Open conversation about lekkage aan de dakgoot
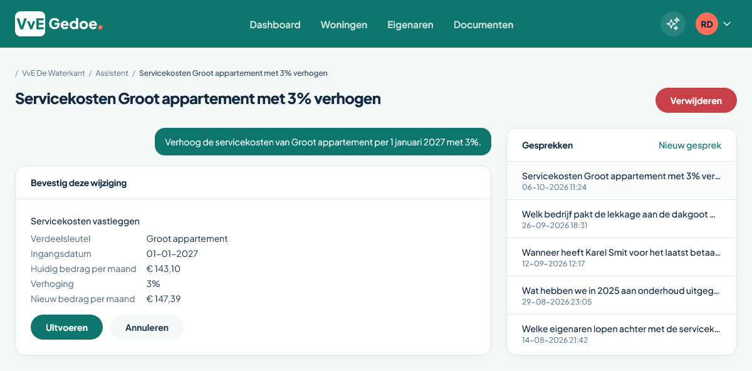The width and height of the screenshot is (752, 371). click(622, 219)
